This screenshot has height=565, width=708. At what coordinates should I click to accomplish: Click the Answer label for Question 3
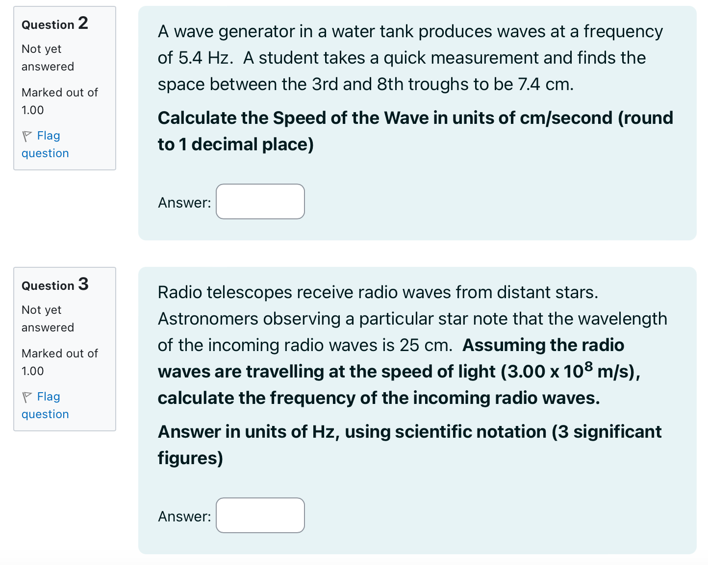coord(183,516)
